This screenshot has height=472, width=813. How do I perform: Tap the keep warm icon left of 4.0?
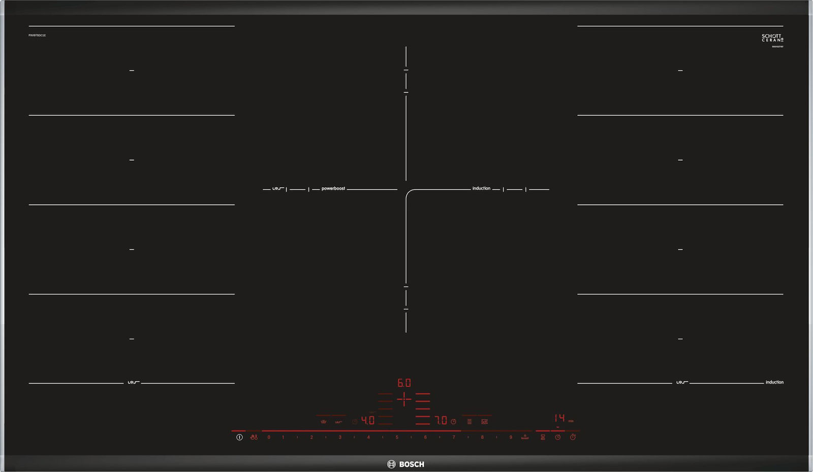(323, 421)
